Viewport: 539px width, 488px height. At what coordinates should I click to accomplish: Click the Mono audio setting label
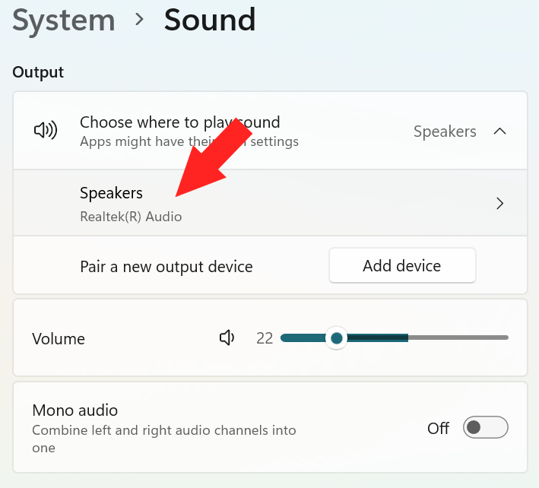coord(75,410)
